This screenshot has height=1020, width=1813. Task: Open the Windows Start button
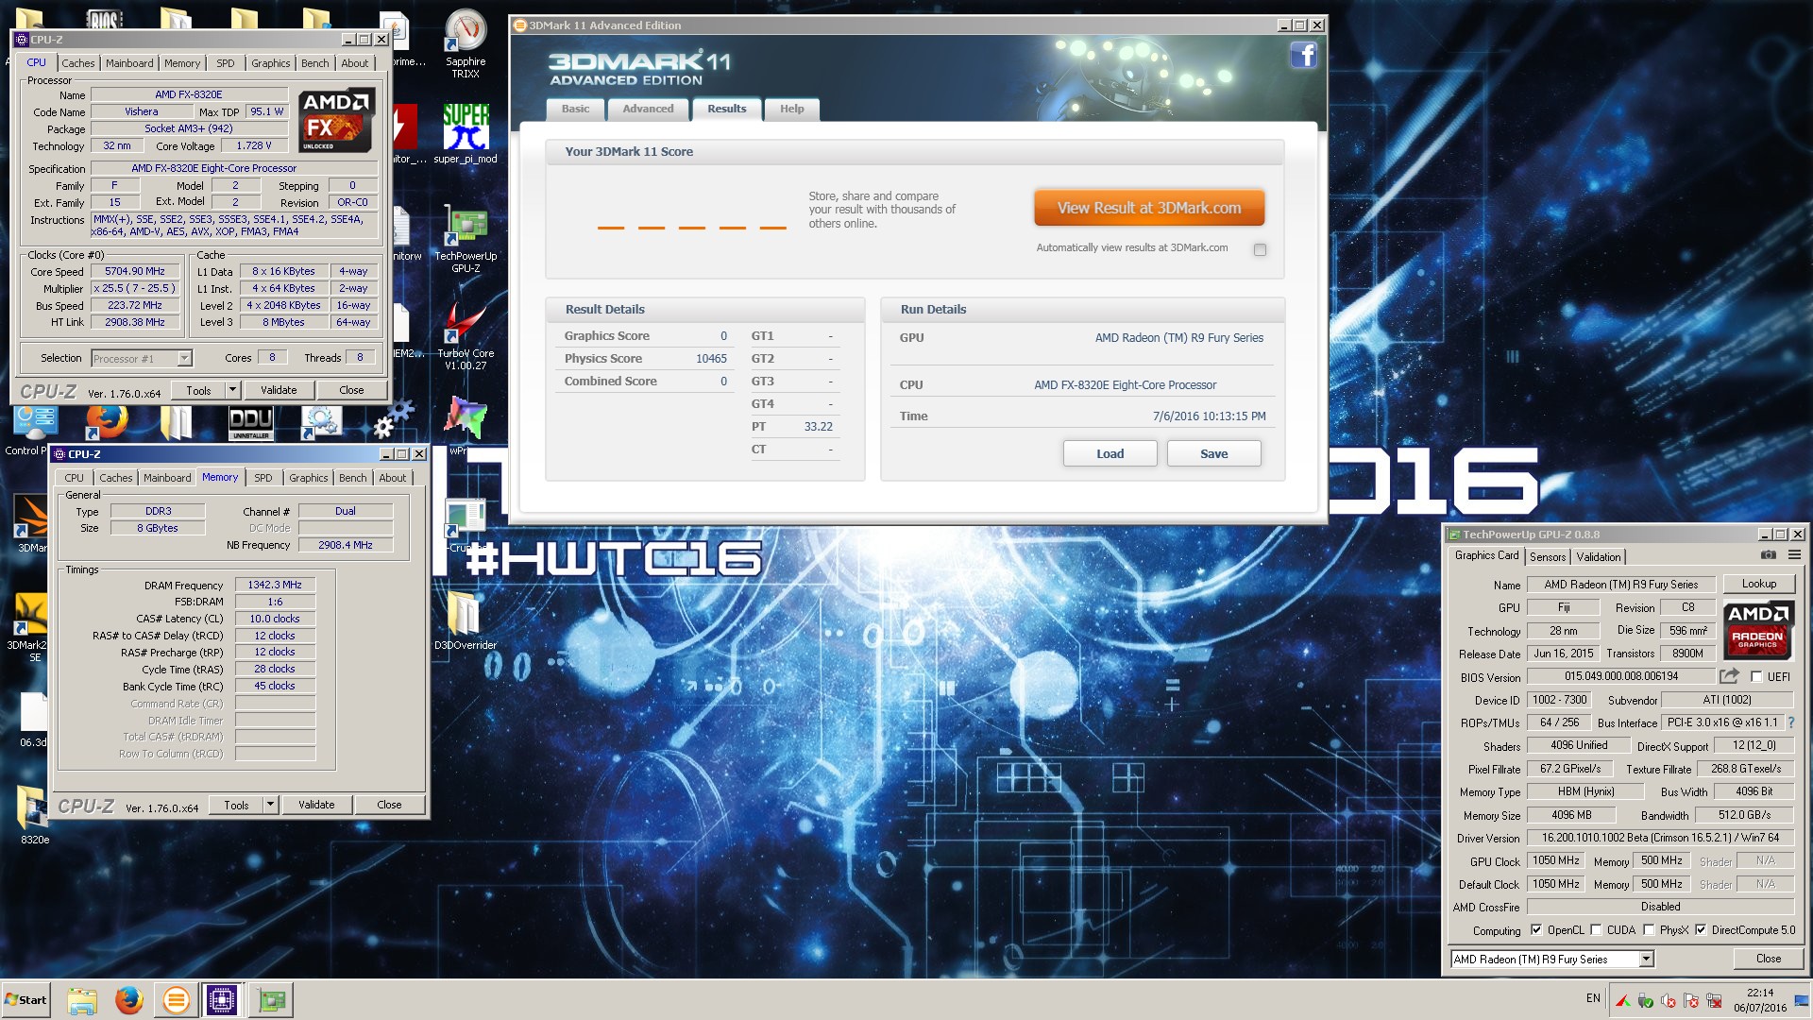pyautogui.click(x=26, y=999)
